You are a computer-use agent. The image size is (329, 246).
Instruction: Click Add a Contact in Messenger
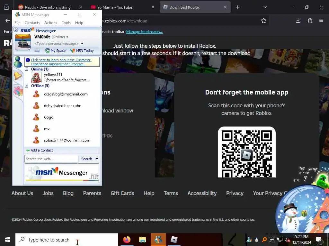point(40,150)
